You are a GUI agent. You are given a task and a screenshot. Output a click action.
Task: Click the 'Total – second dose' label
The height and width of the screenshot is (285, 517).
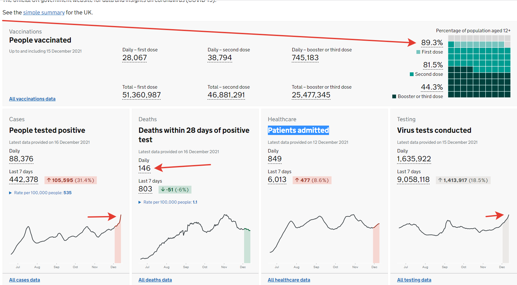tap(229, 87)
